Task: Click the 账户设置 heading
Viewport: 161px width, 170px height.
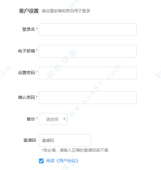Action: [x=29, y=11]
